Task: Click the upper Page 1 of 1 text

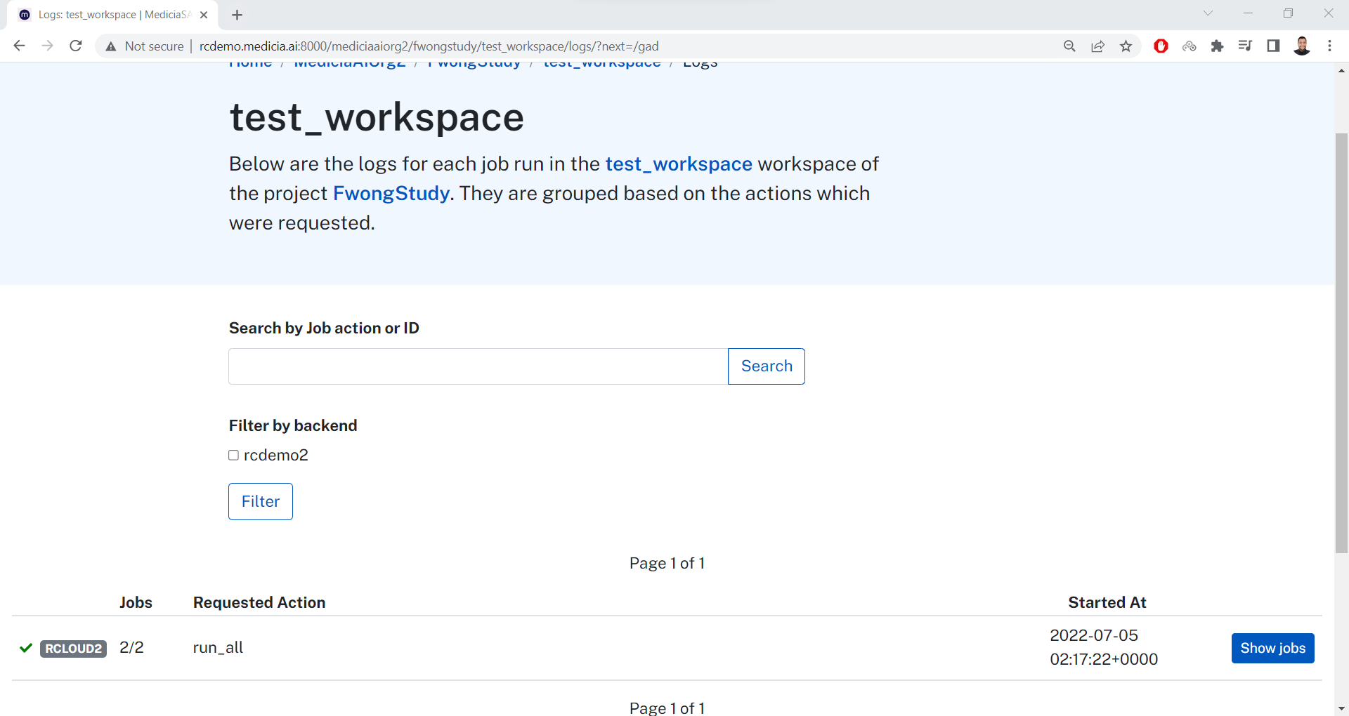Action: pos(667,563)
